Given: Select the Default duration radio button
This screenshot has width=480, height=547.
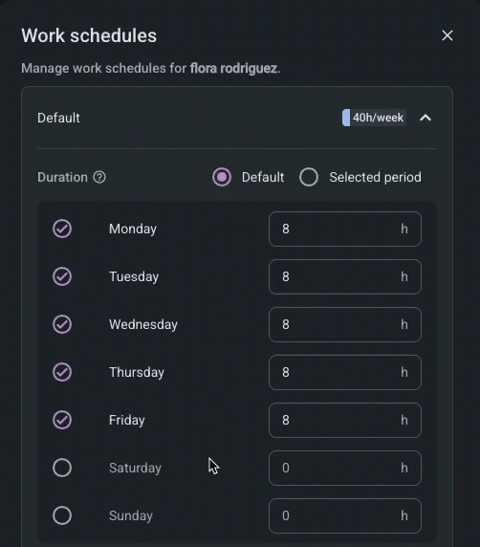Looking at the screenshot, I should pos(222,177).
